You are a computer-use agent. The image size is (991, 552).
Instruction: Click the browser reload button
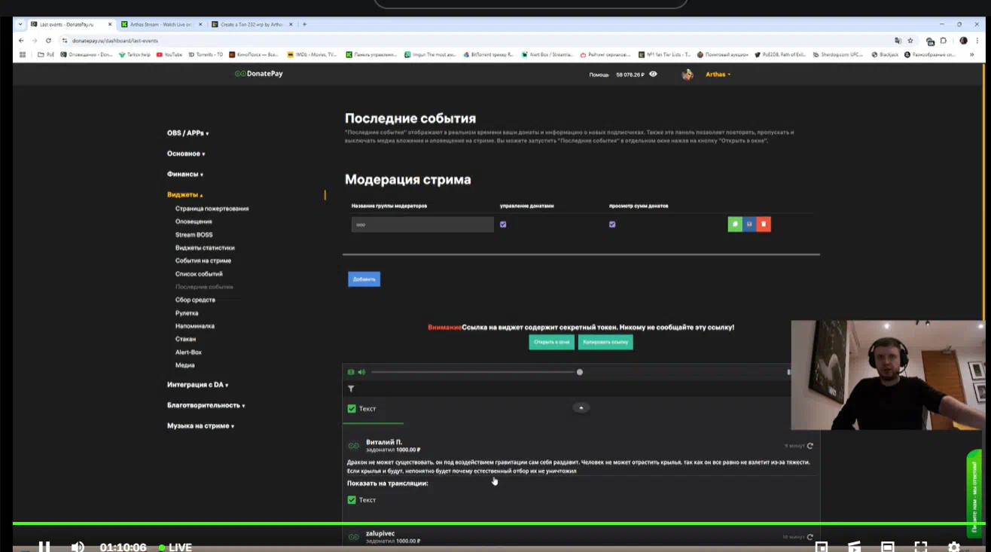[48, 41]
